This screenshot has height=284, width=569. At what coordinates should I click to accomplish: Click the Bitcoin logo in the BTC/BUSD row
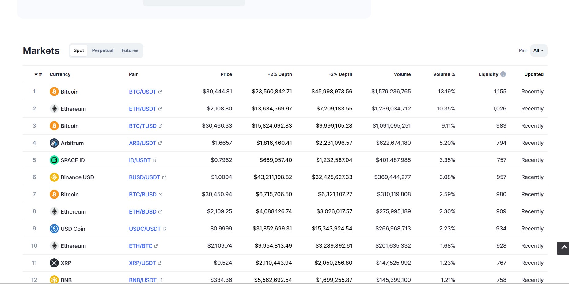tap(54, 194)
